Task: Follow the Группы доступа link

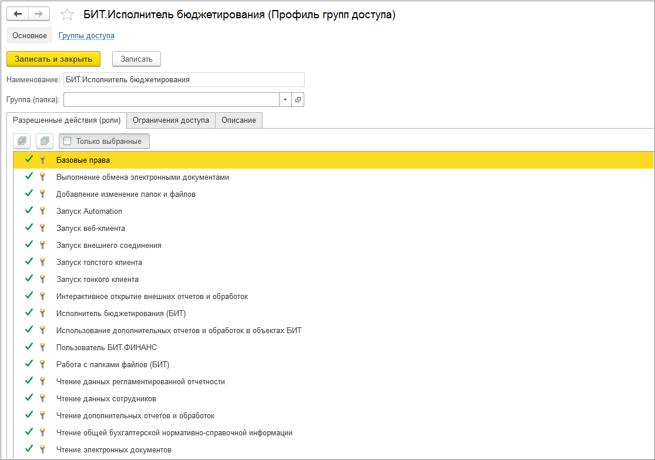Action: pyautogui.click(x=86, y=36)
